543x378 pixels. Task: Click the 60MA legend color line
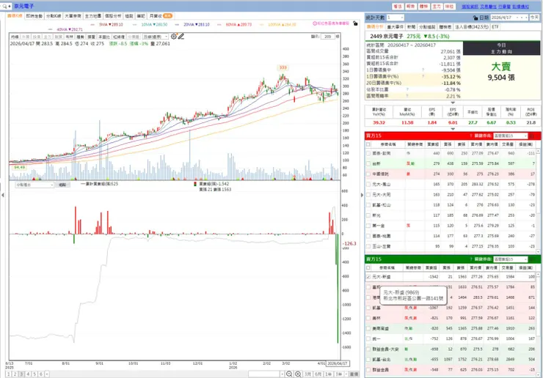click(x=219, y=25)
